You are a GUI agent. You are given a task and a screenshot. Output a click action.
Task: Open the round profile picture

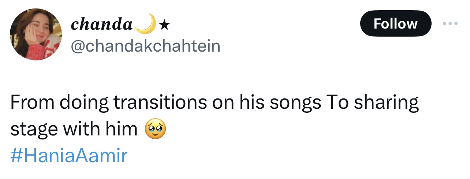pos(36,34)
